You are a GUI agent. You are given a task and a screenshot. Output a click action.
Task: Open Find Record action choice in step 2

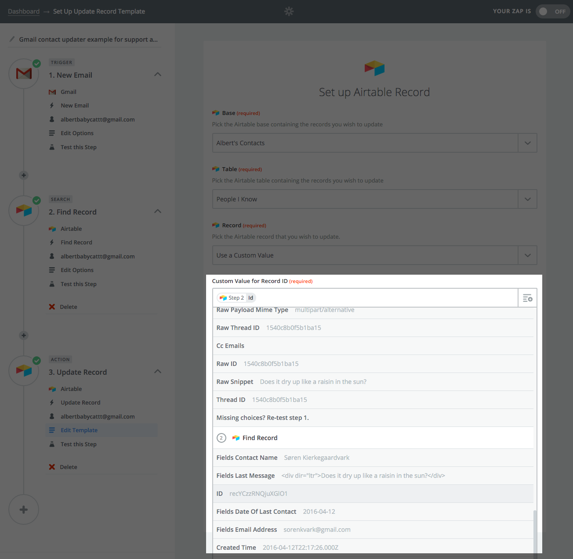click(76, 242)
